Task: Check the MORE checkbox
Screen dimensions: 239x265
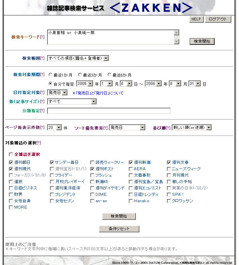Action: 11,208
